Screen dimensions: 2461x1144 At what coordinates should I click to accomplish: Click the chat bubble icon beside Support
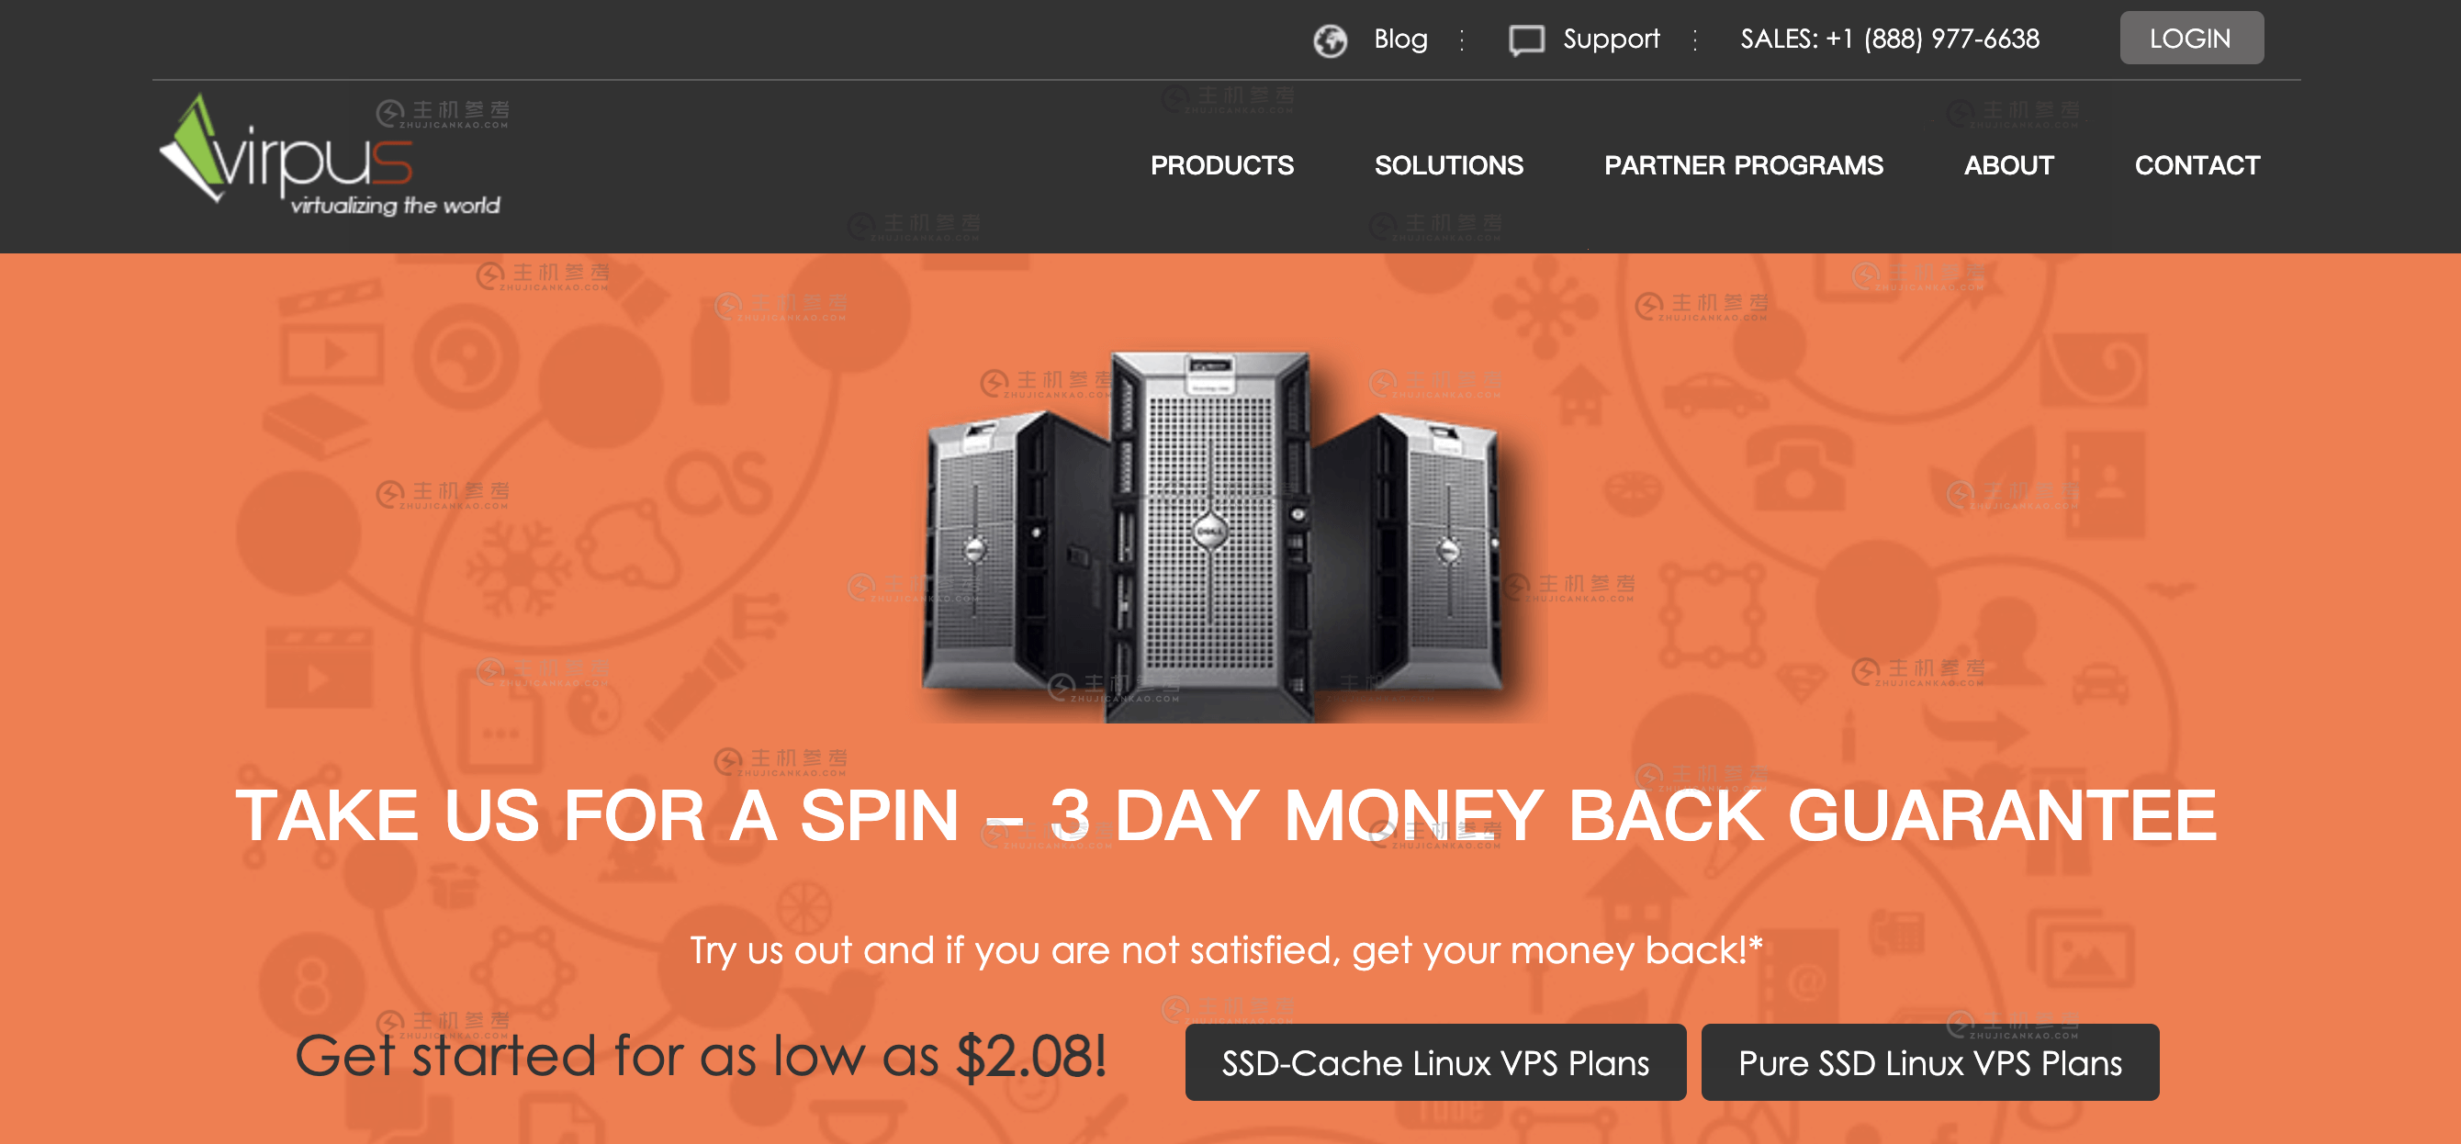1525,40
